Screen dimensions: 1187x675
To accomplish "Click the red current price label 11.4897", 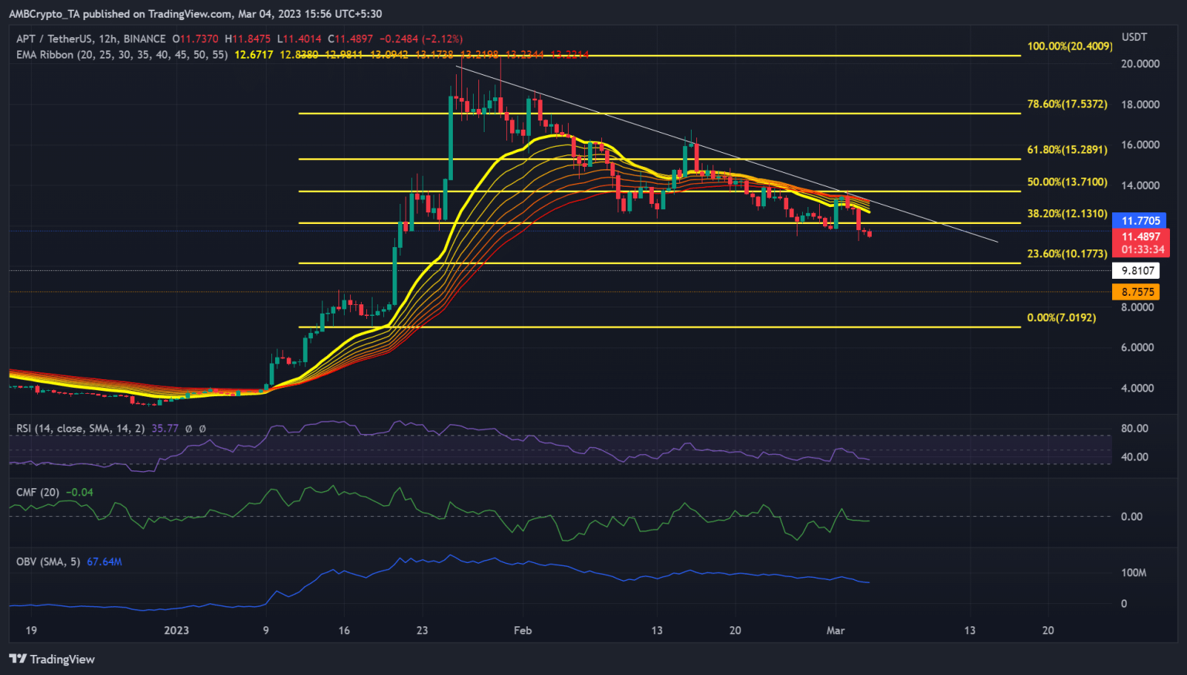I will coord(1140,237).
